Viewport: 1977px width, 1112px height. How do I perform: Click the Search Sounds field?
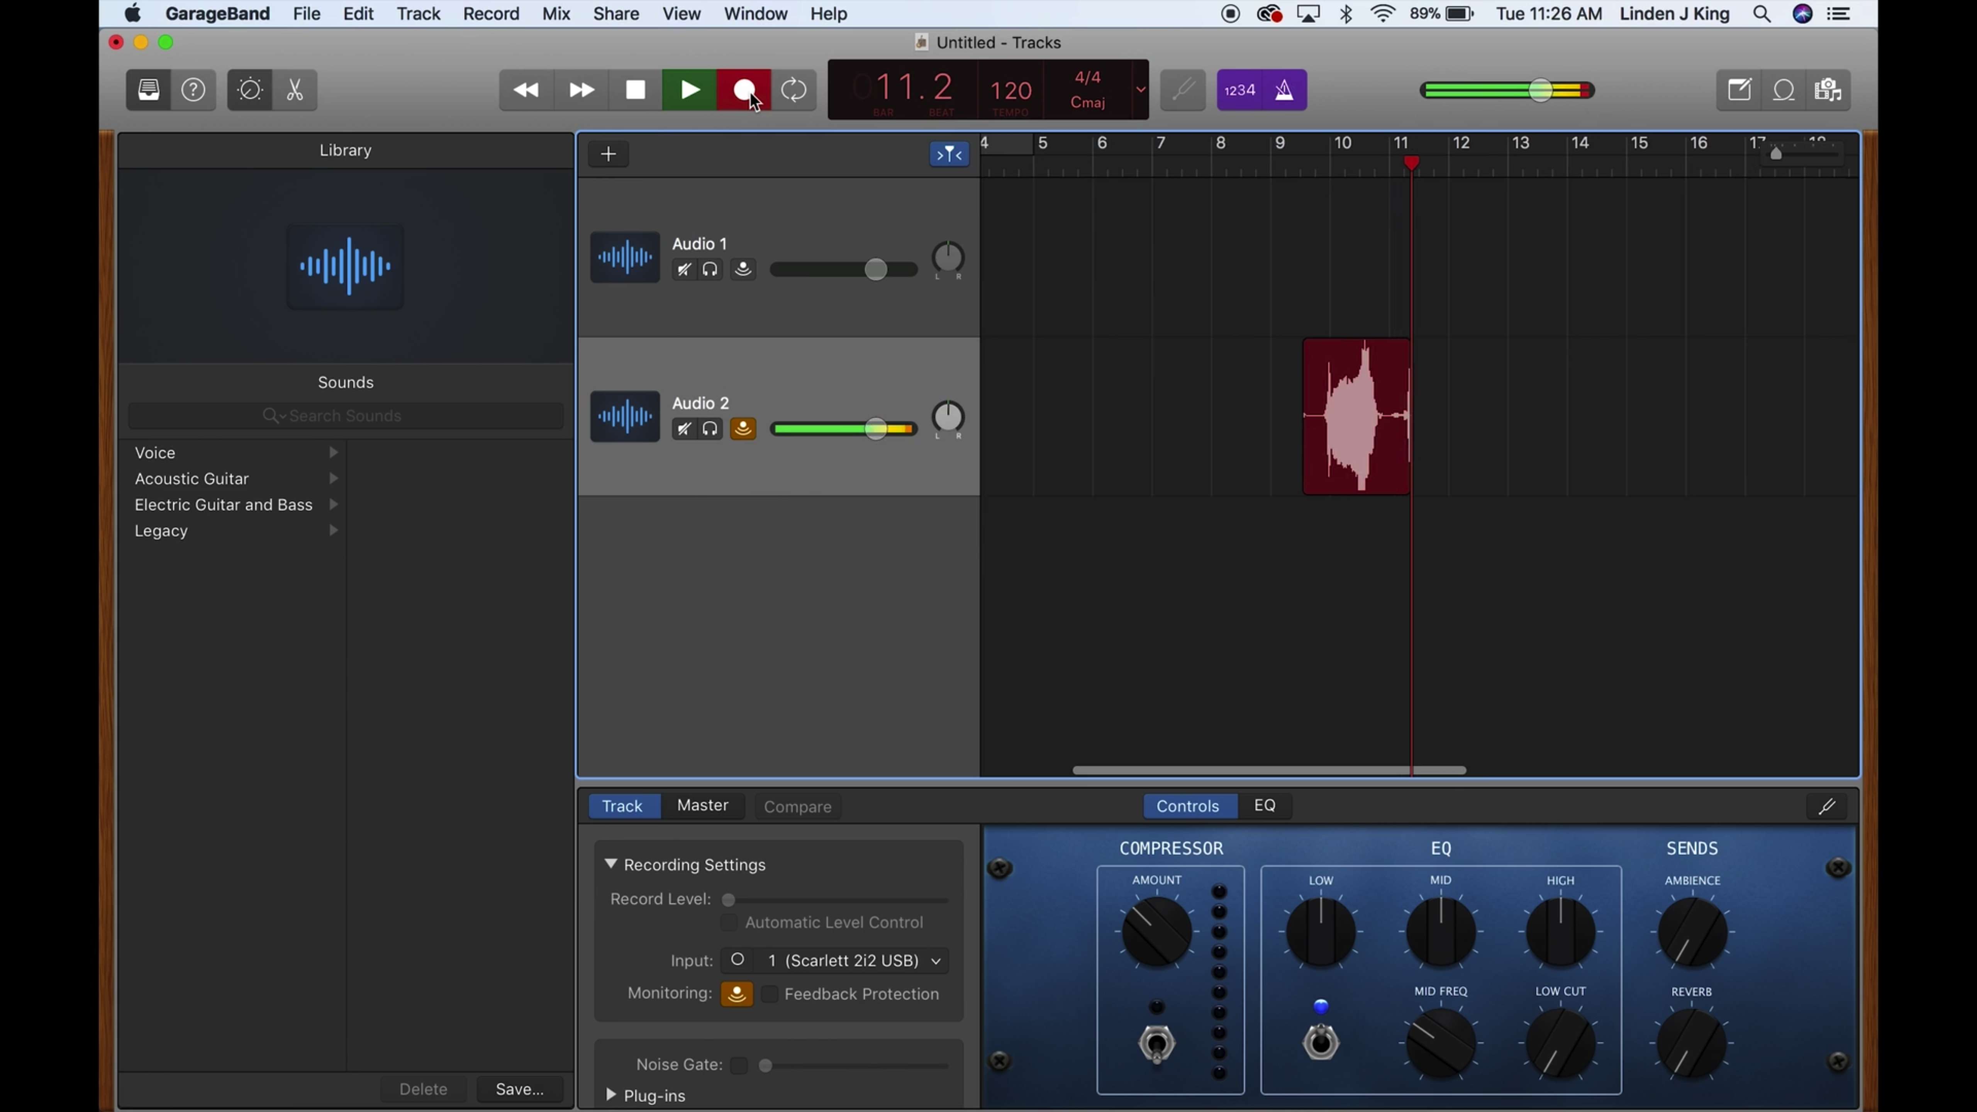point(346,416)
